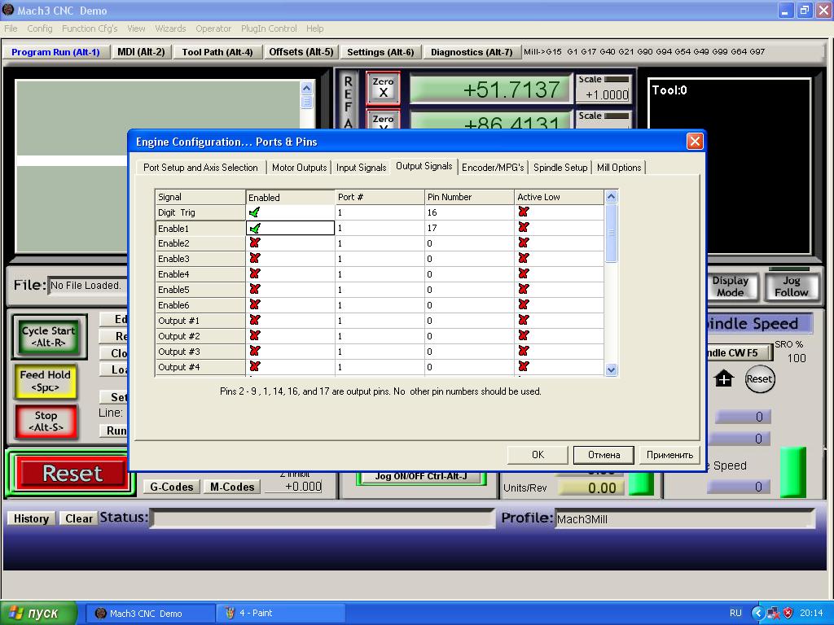The image size is (834, 625).
Task: Open Mach3 CNC Demo taskbar item
Action: tap(151, 614)
